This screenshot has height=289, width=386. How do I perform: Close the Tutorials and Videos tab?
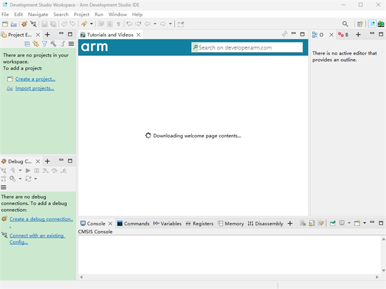tap(138, 35)
